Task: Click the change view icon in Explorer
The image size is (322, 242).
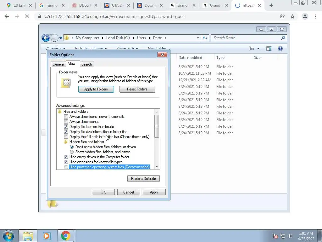Action: click(x=251, y=48)
